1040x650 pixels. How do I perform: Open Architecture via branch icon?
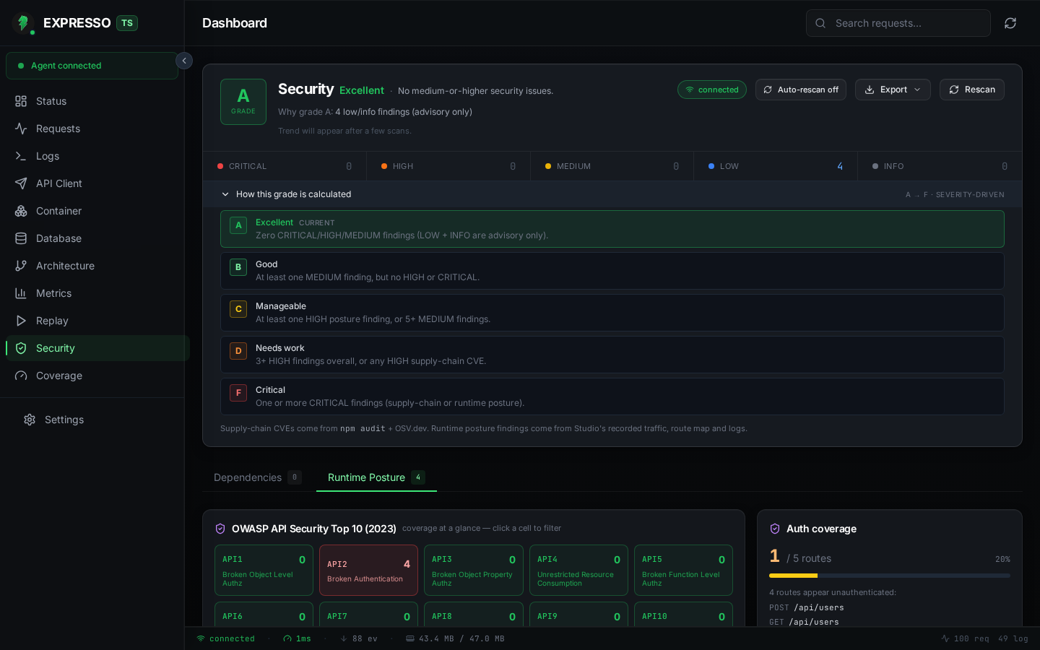coord(21,266)
